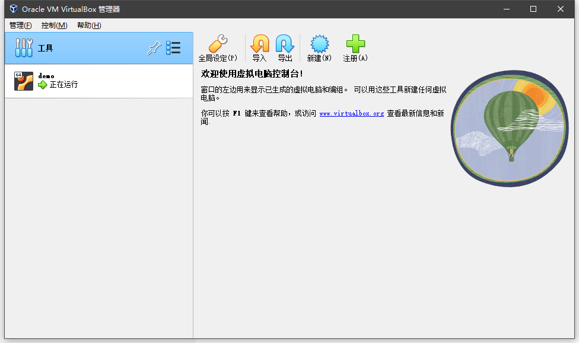Open the 管理(F) menu
Viewport: 579px width, 343px height.
pos(21,25)
